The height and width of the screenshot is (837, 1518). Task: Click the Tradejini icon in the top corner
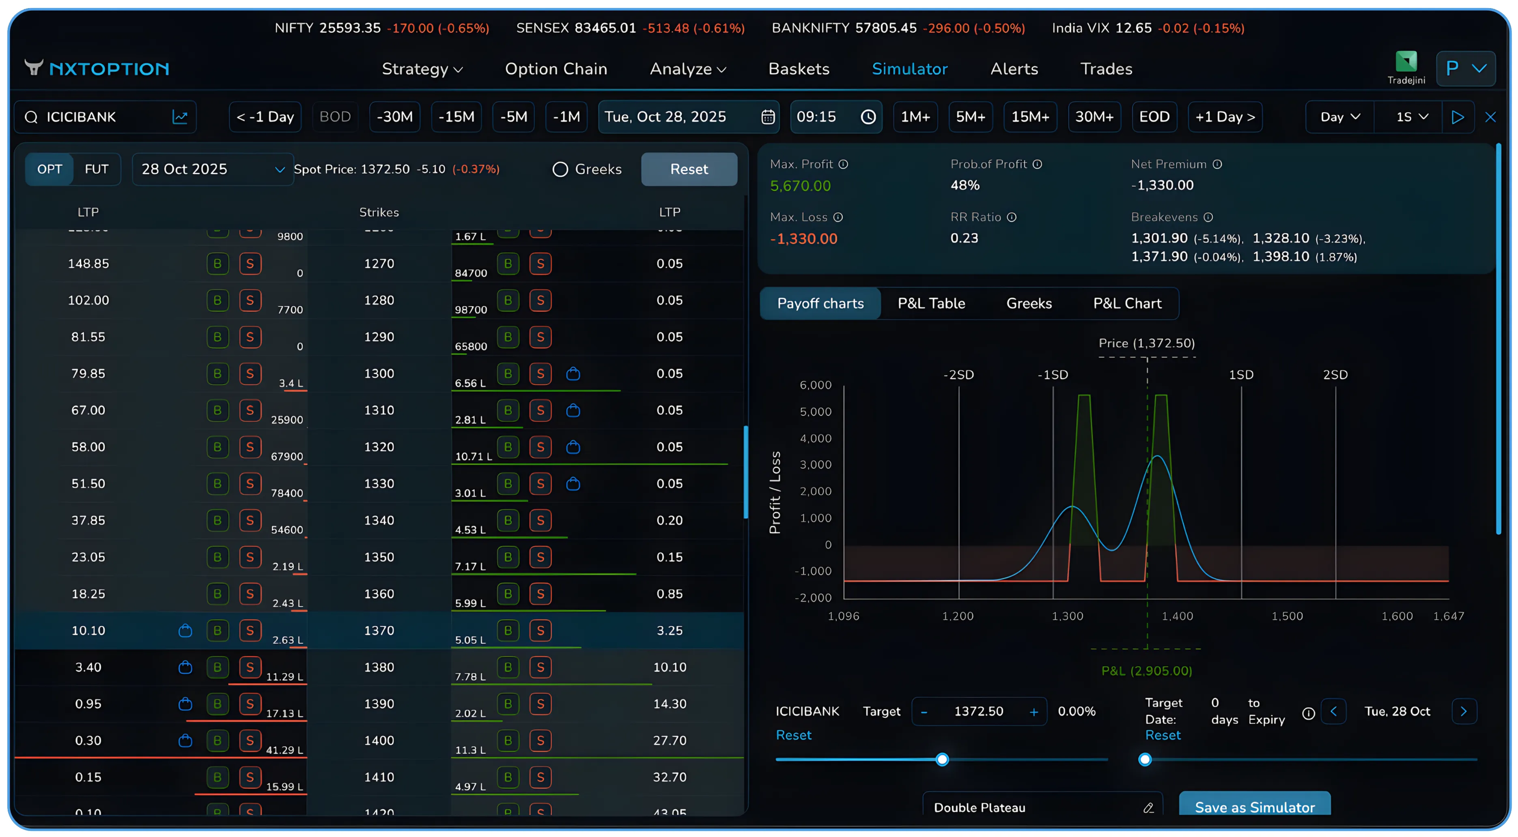tap(1406, 61)
